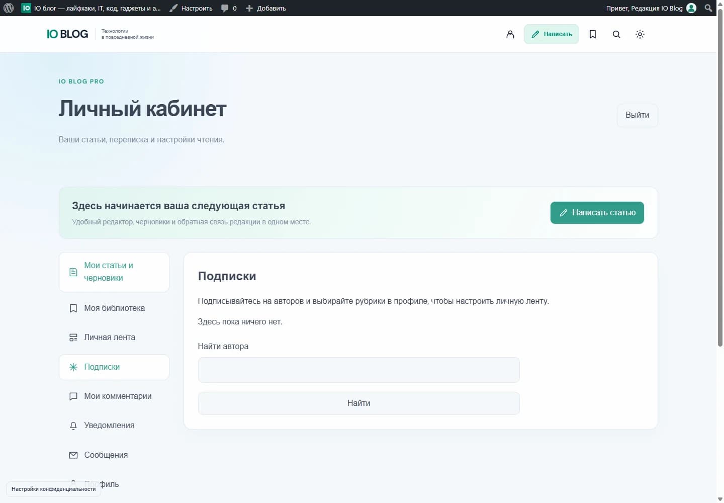Focus the Найти автора input field
Viewport: 724px width, 503px height.
[358, 370]
